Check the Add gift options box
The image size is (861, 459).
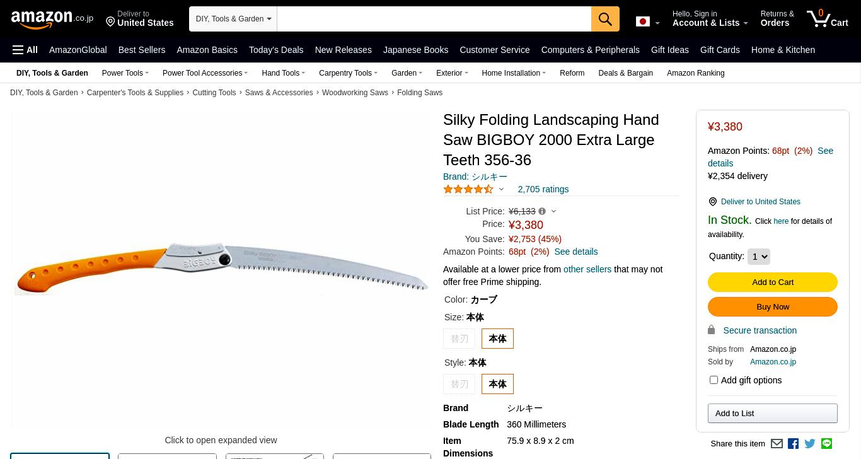click(x=714, y=380)
